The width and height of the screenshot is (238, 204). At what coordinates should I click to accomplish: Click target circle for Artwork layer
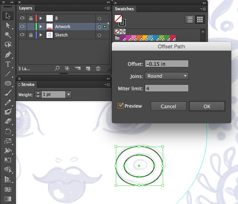tap(99, 27)
